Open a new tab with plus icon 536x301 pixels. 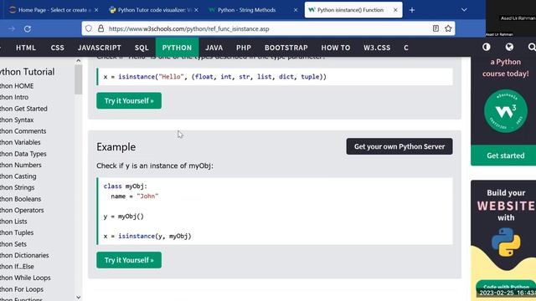pos(412,10)
